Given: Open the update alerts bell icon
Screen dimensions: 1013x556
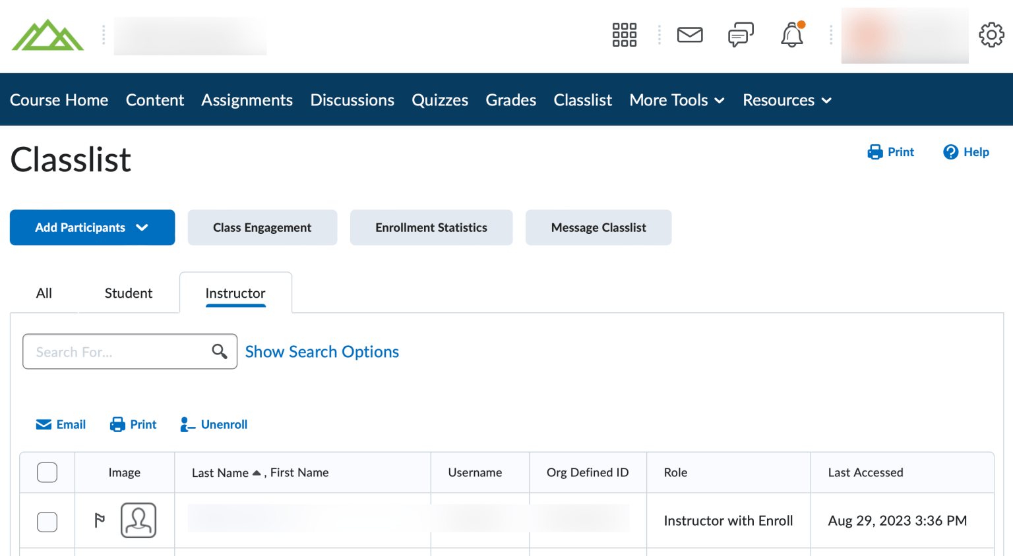Looking at the screenshot, I should (792, 34).
